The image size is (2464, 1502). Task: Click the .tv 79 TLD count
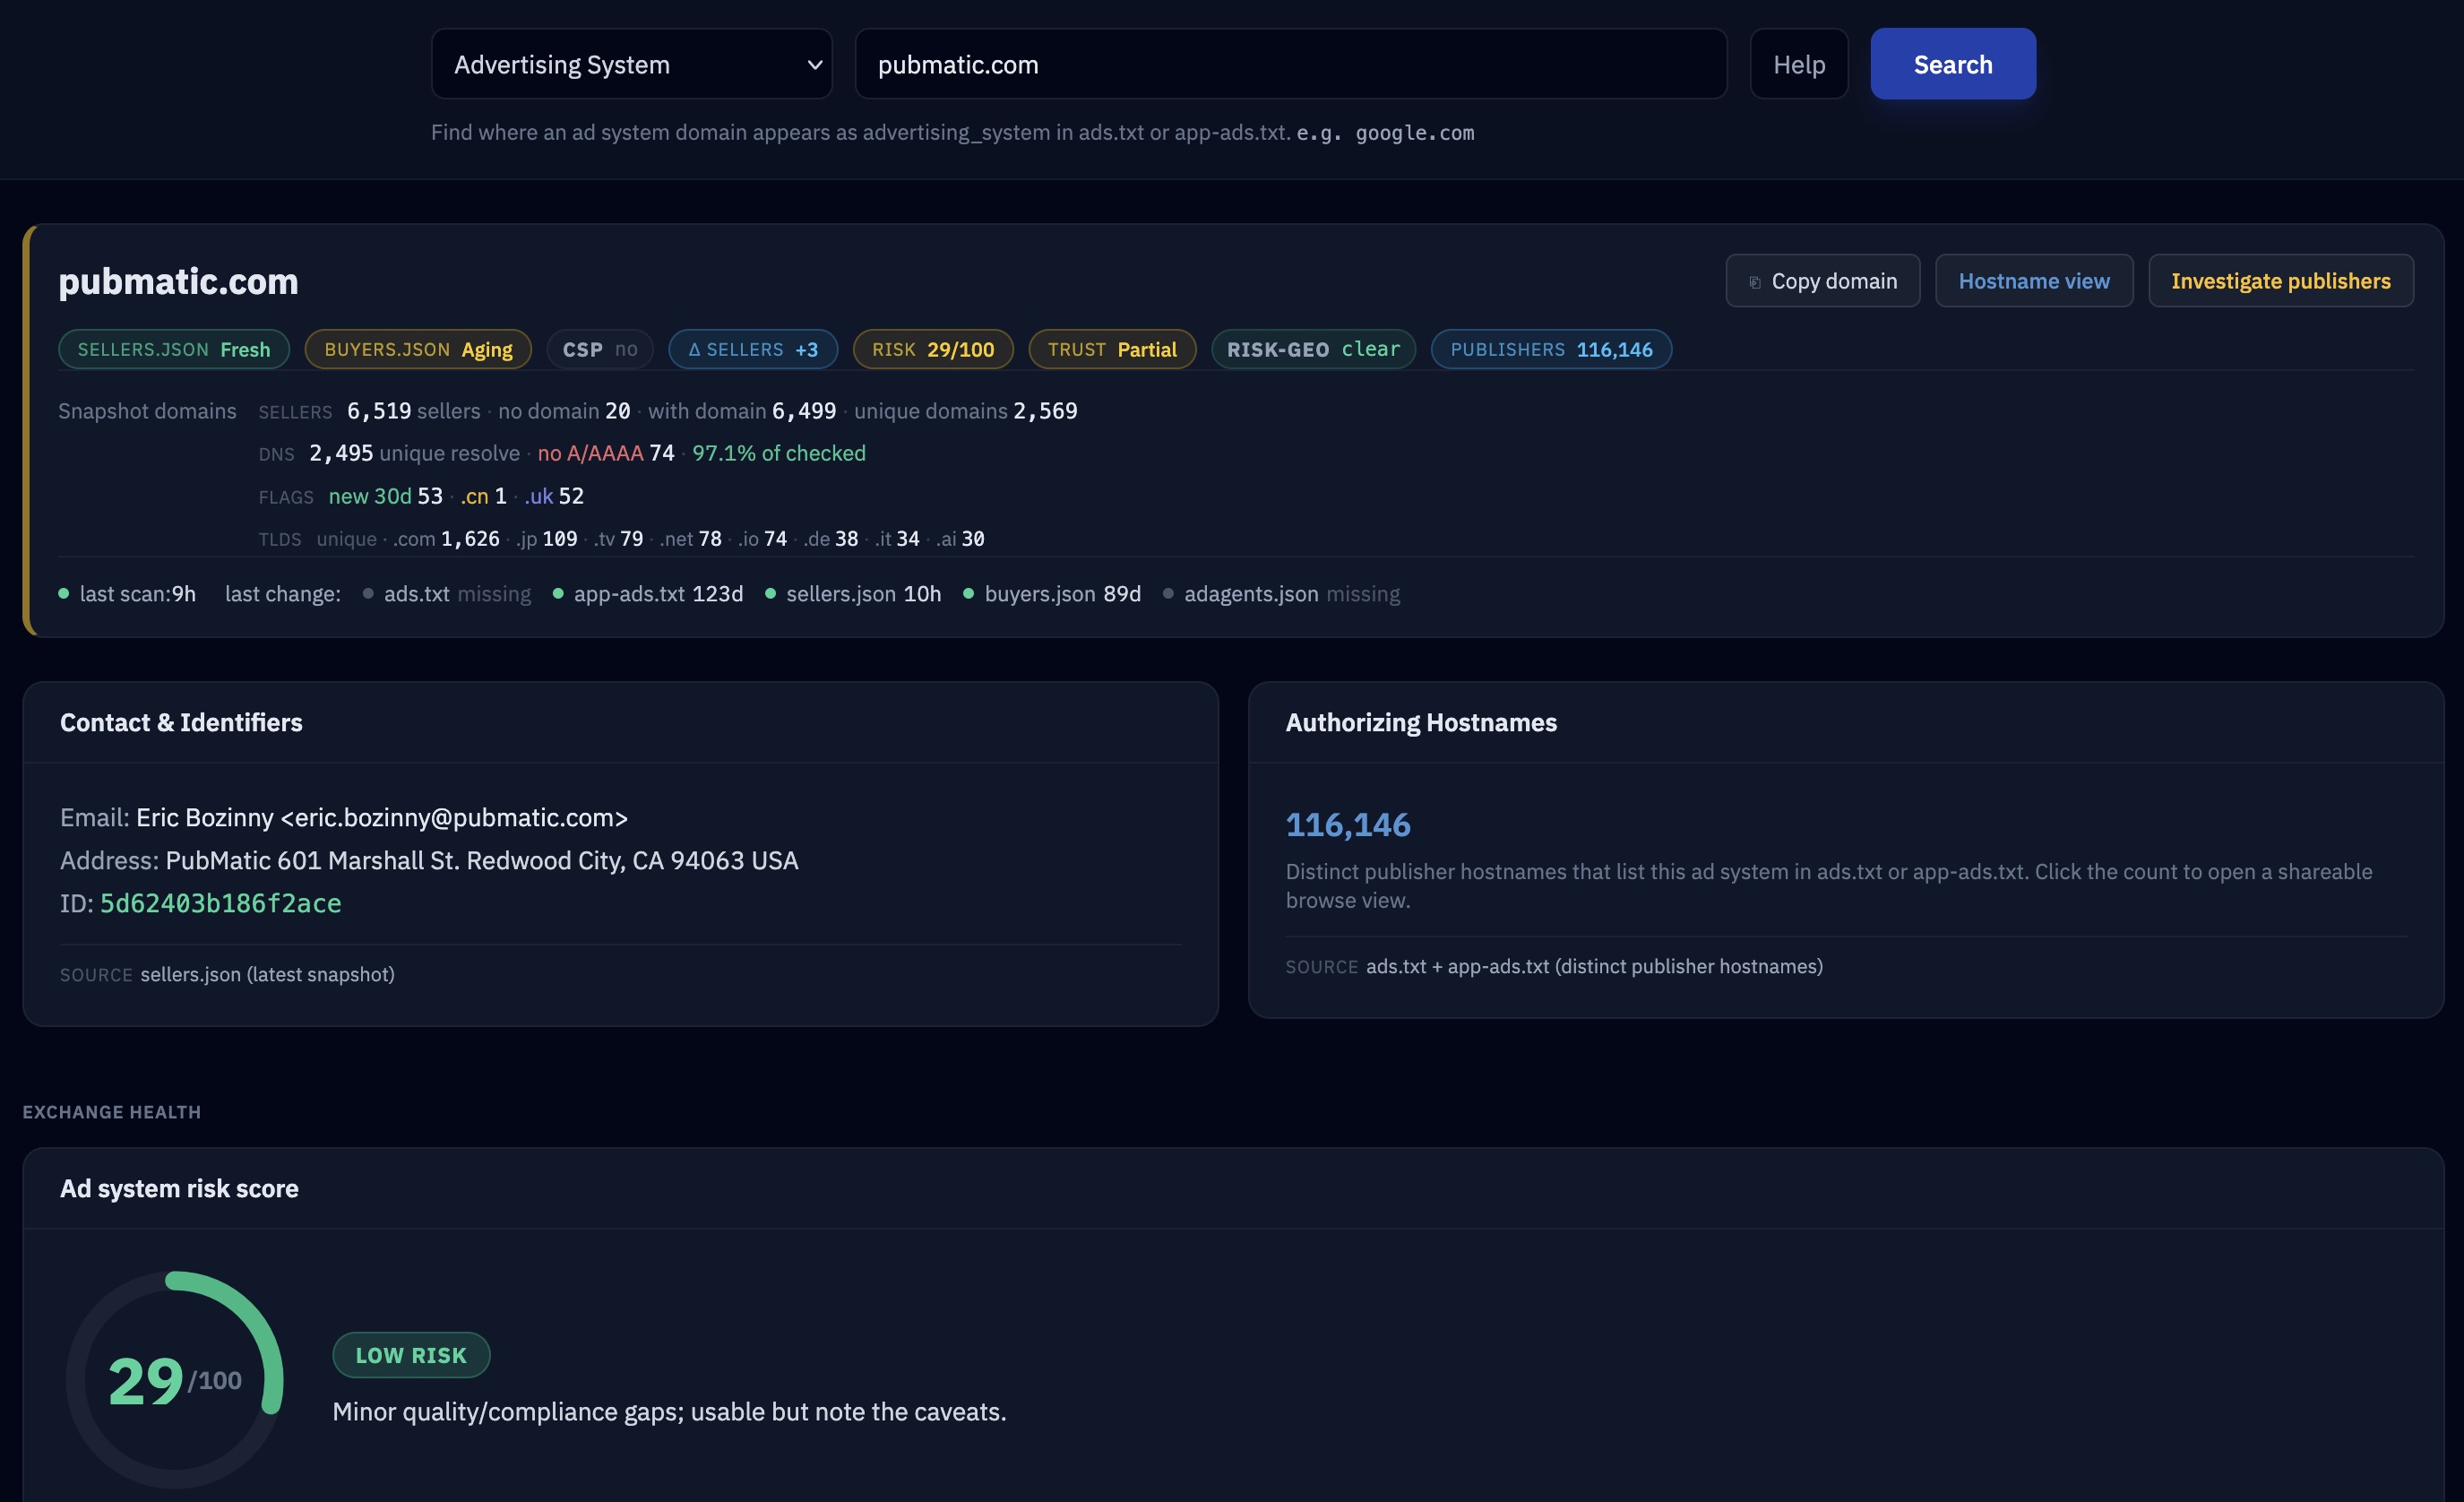click(619, 539)
